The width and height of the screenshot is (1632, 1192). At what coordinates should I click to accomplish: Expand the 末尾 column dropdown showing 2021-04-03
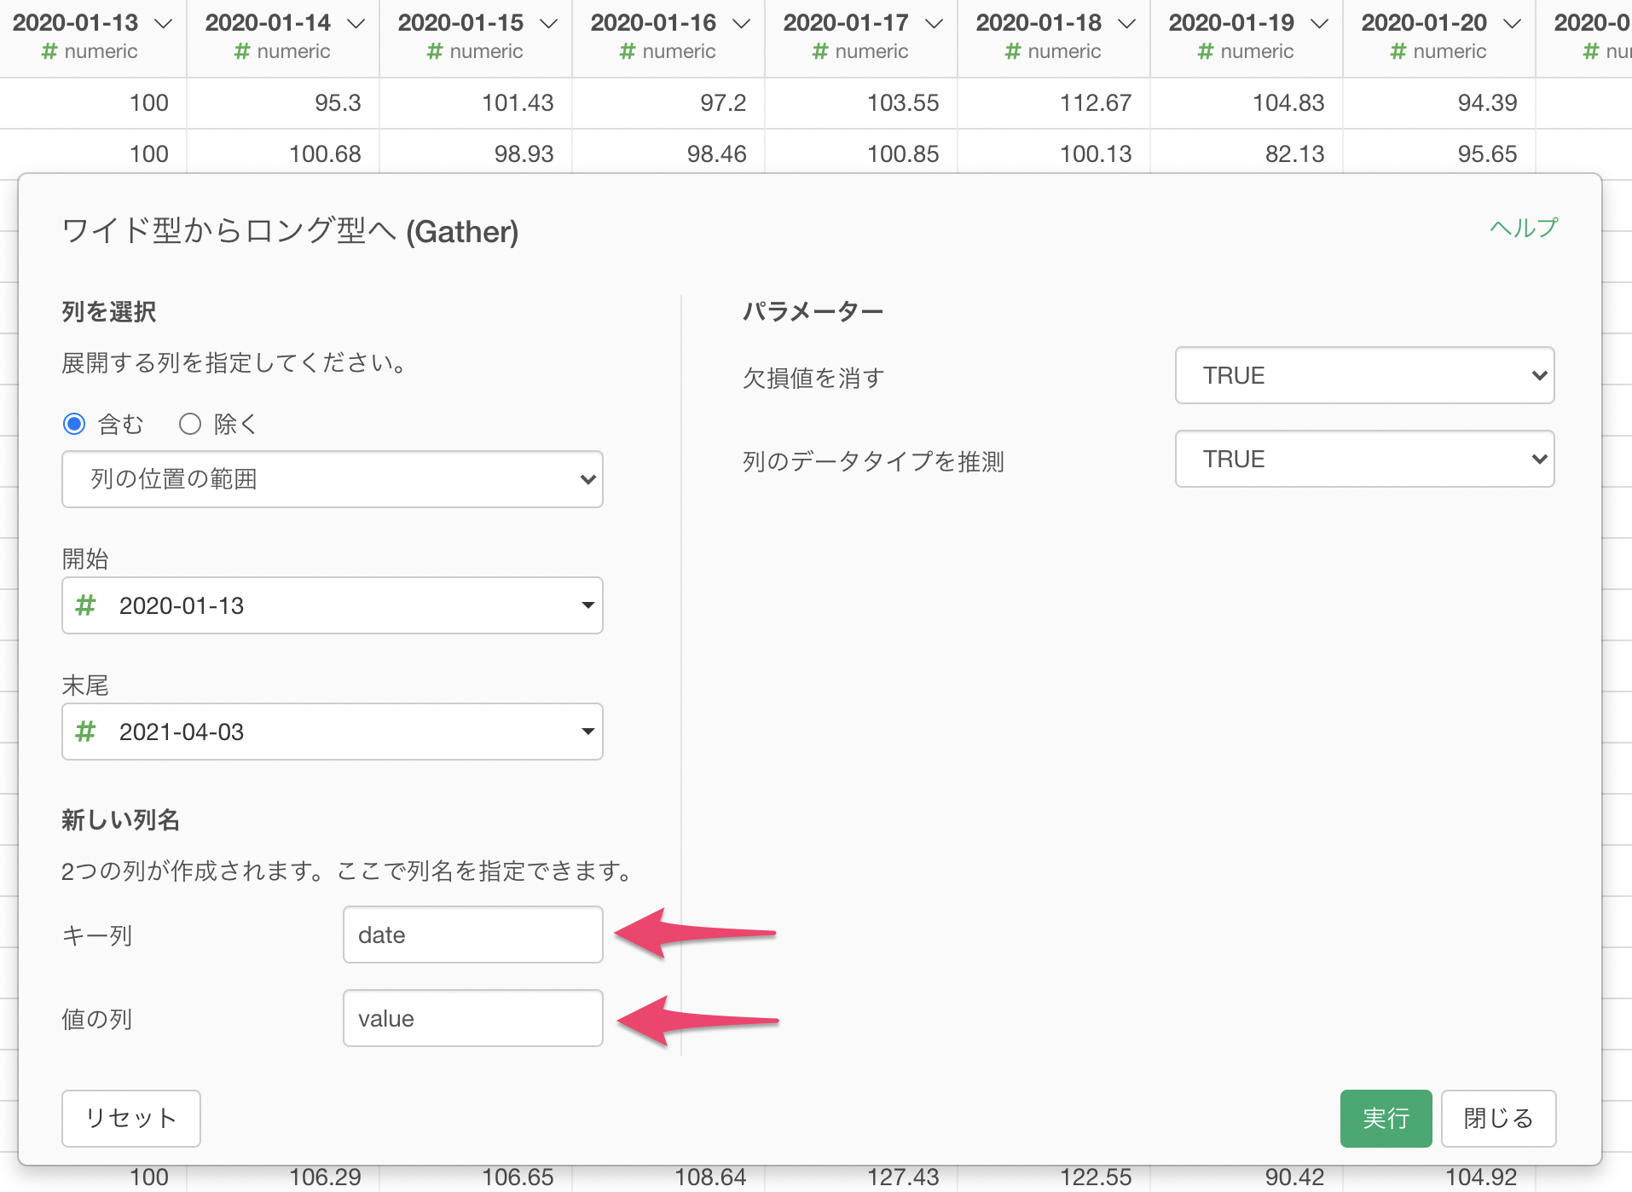click(x=332, y=732)
